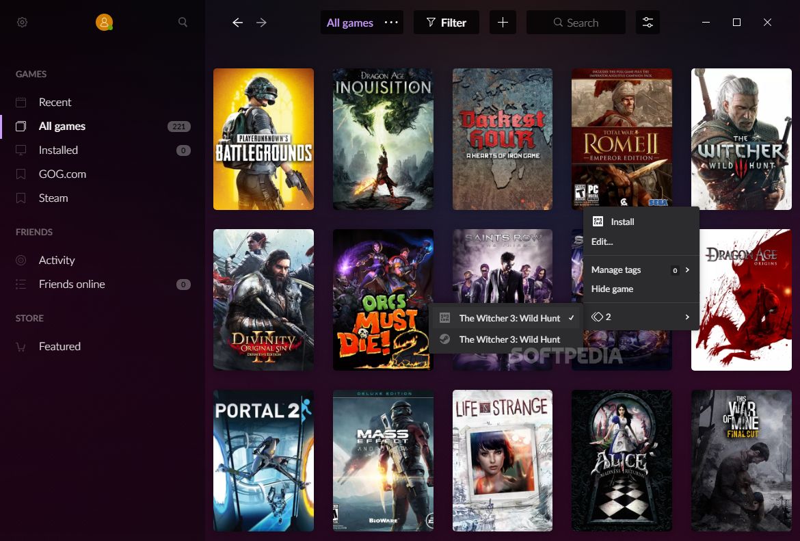Expand Manage tags submenu

641,269
